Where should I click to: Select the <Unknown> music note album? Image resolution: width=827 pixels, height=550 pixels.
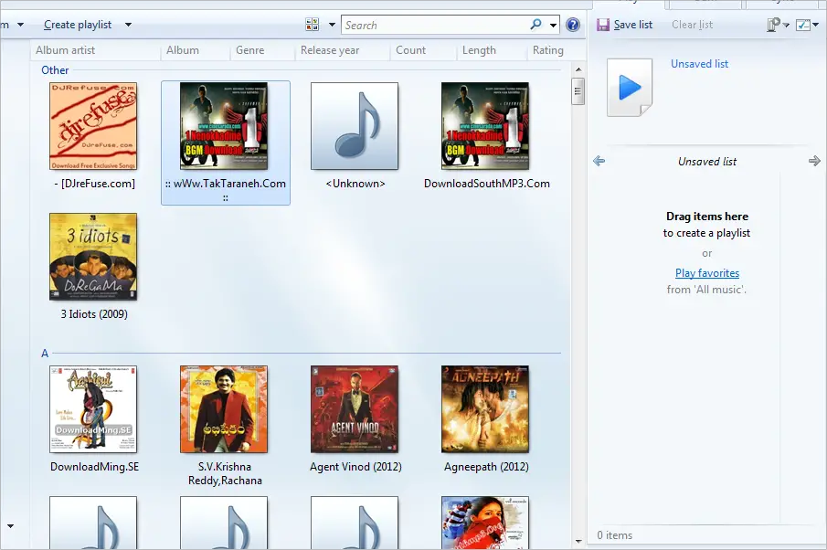355,126
